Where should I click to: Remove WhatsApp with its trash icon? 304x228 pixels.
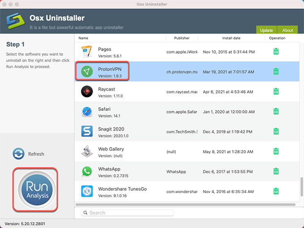click(x=276, y=171)
